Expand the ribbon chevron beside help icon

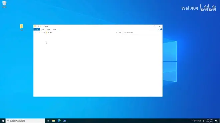159,29
